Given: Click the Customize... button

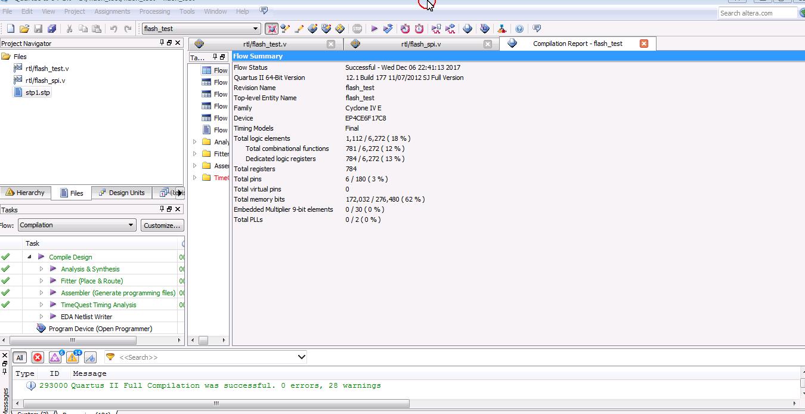Looking at the screenshot, I should click(x=162, y=225).
